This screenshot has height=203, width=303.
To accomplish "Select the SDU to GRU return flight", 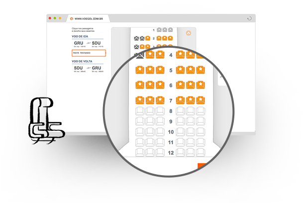I will pyautogui.click(x=88, y=68).
